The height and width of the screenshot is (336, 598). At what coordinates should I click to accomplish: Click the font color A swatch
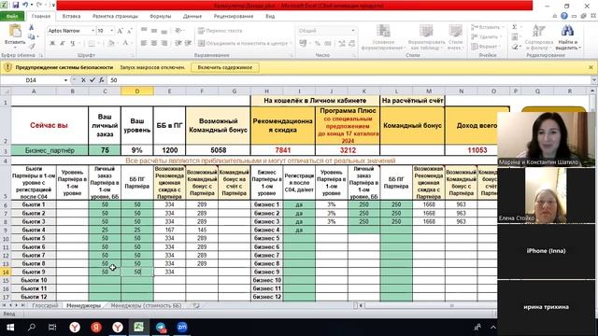(124, 44)
